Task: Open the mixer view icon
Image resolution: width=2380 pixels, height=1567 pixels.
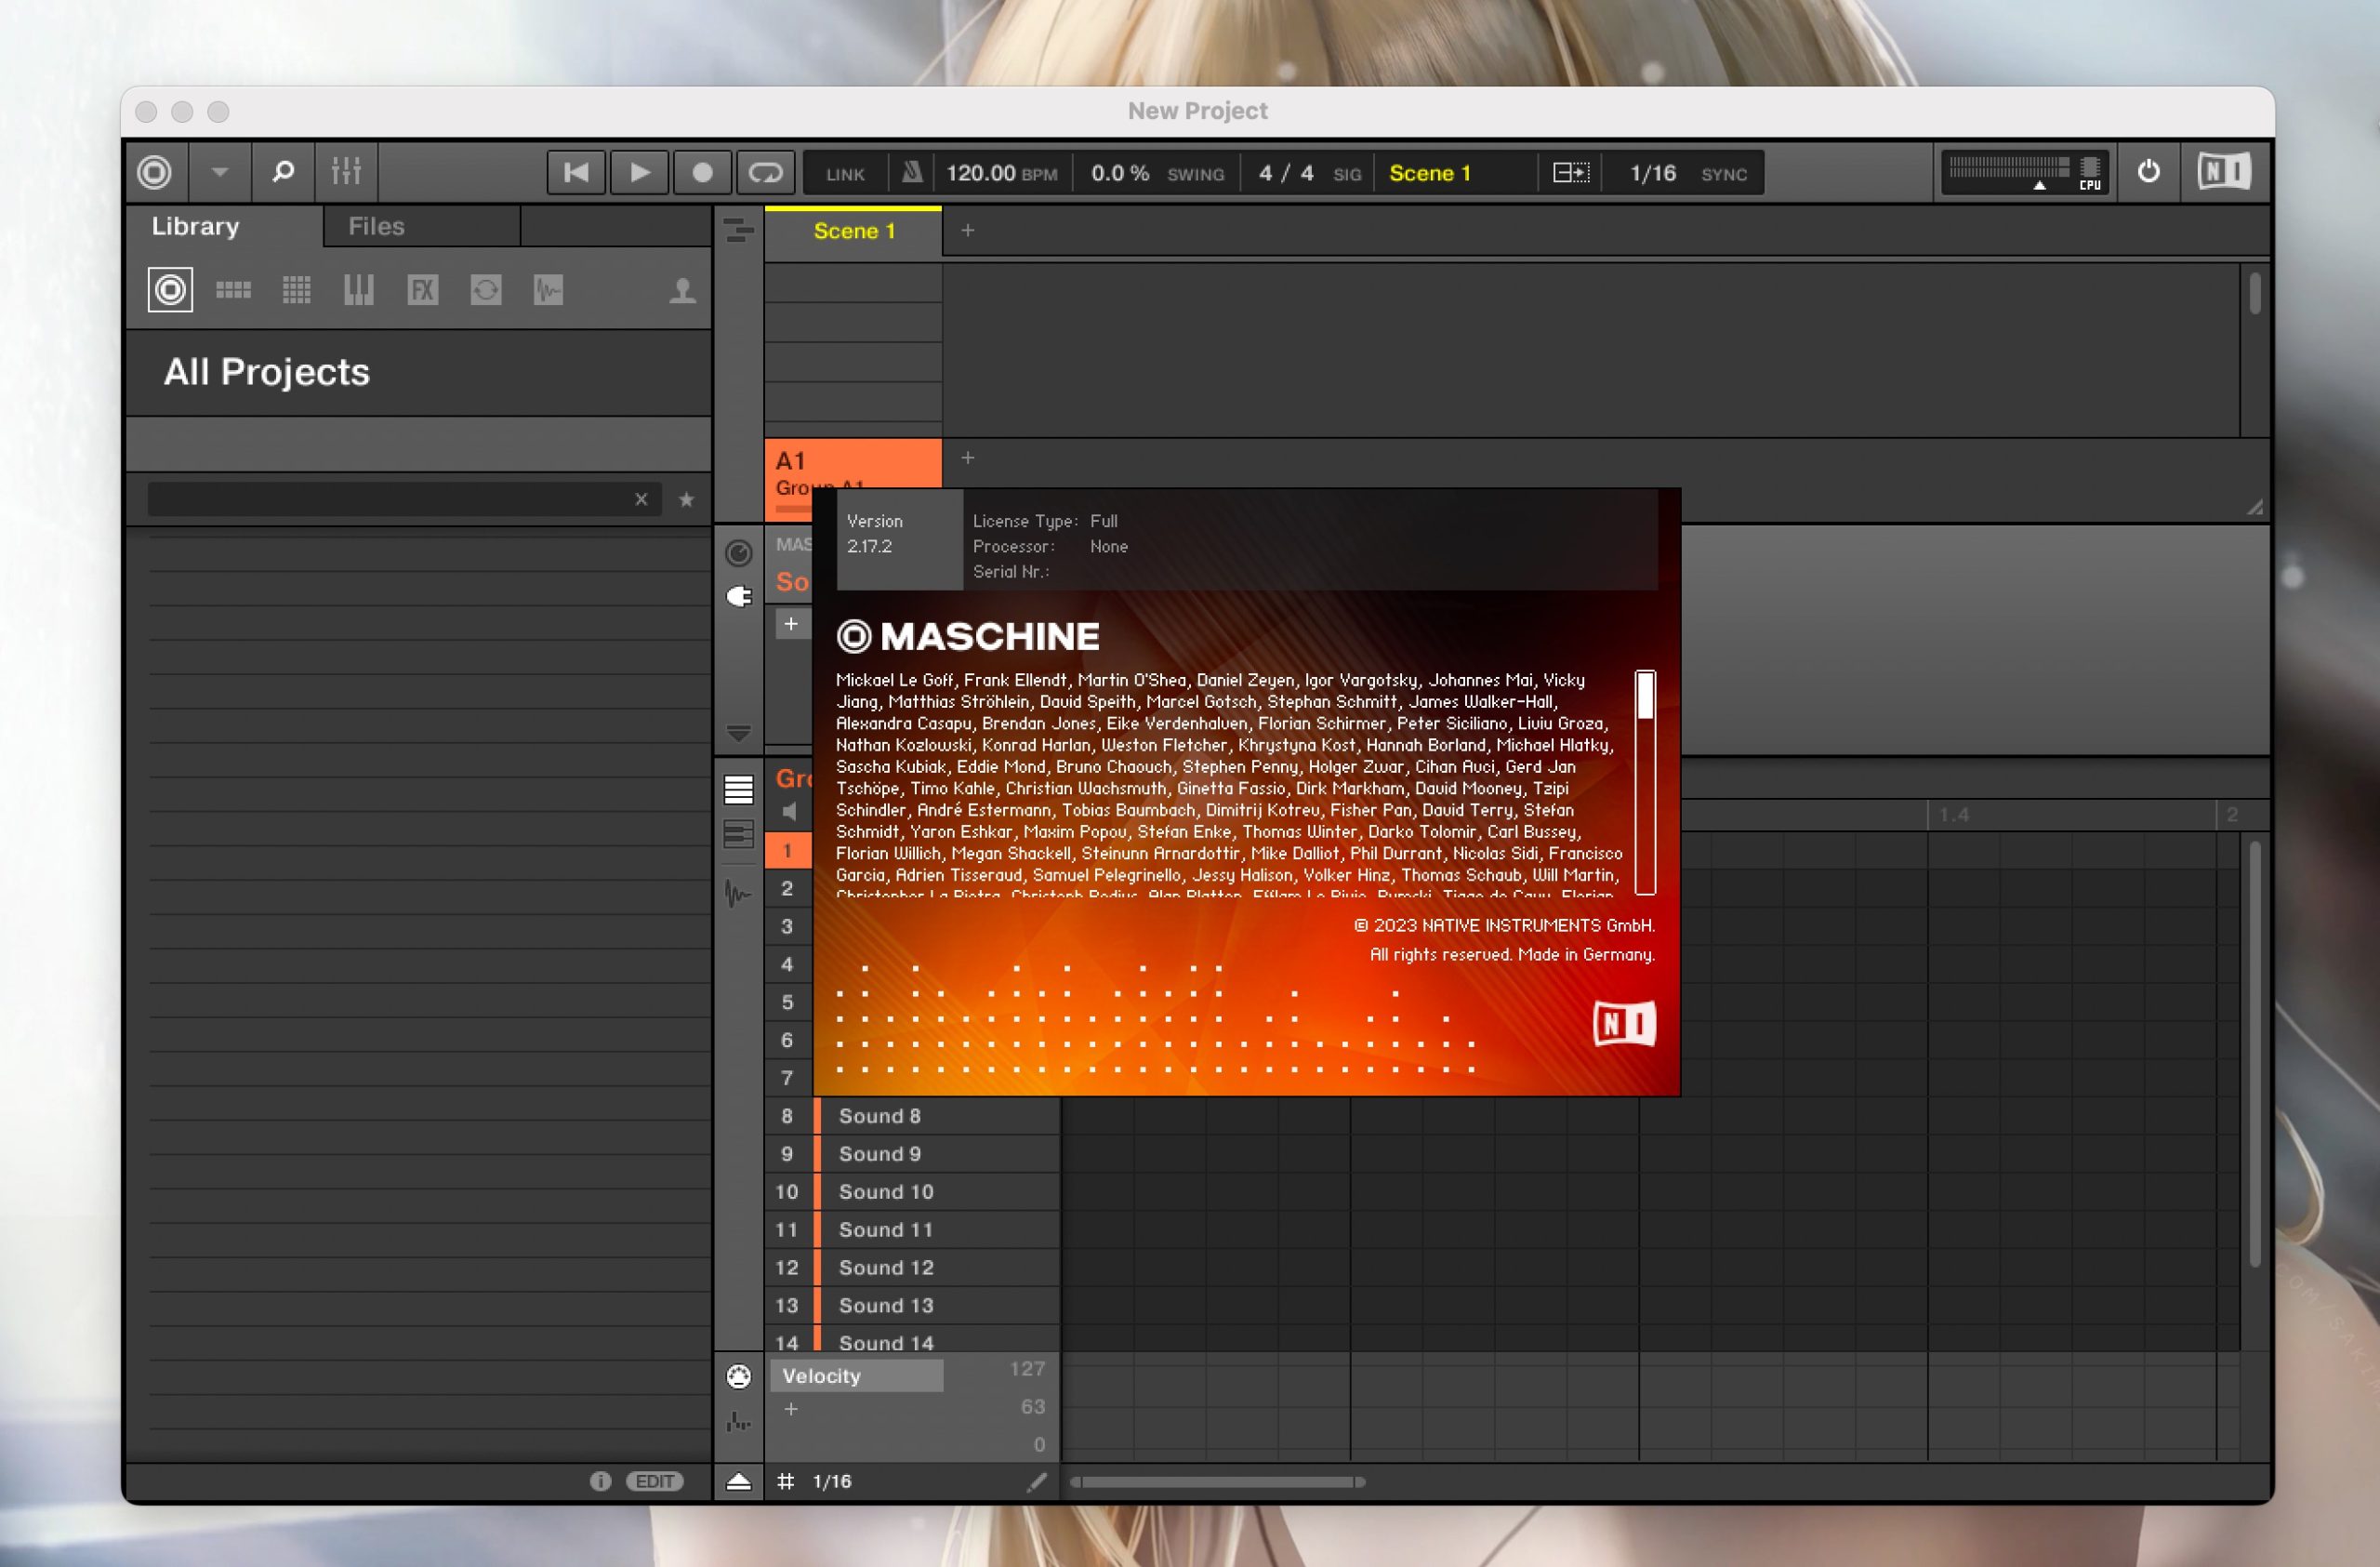Action: 346,173
